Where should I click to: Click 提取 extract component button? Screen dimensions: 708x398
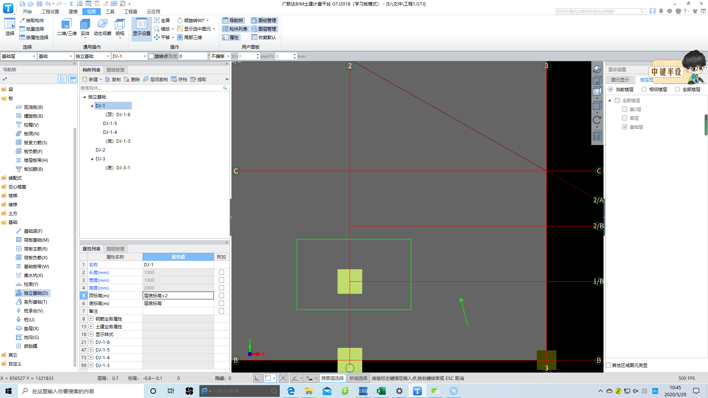[x=199, y=79]
